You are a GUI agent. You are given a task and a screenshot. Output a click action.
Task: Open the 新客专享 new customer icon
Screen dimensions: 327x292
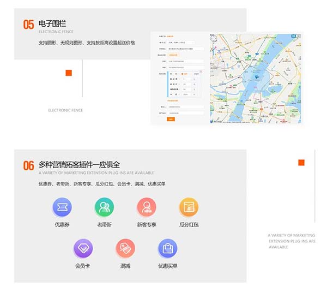tap(147, 207)
